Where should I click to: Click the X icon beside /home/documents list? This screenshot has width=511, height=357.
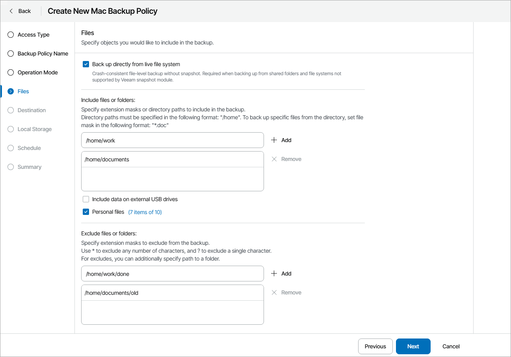click(274, 159)
